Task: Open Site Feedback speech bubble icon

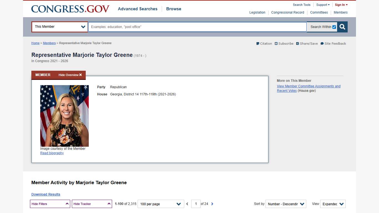Action: [322, 44]
